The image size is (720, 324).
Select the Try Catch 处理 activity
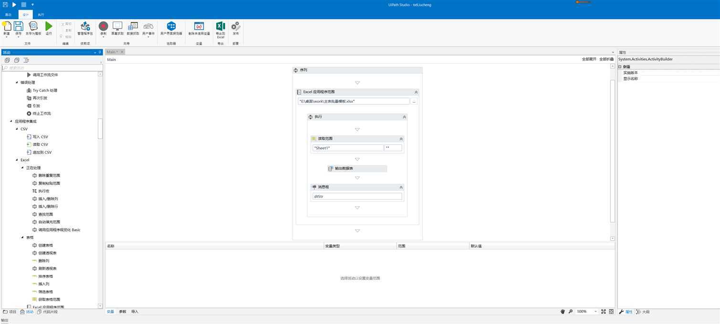(42, 90)
